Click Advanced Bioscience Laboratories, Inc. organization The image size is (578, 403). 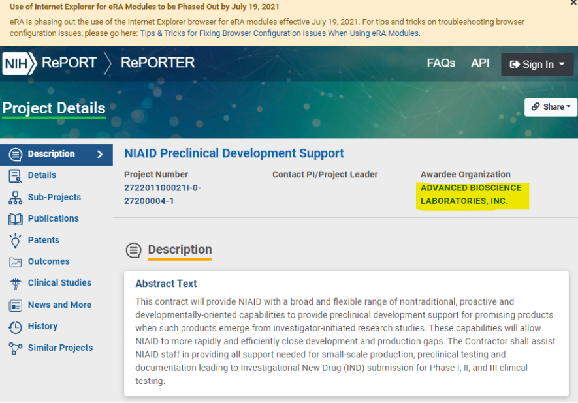point(471,194)
